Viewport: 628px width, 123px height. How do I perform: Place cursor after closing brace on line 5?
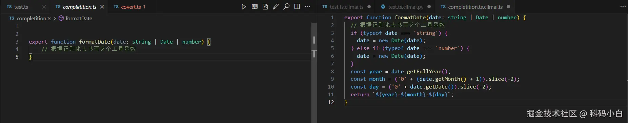pyautogui.click(x=33, y=57)
